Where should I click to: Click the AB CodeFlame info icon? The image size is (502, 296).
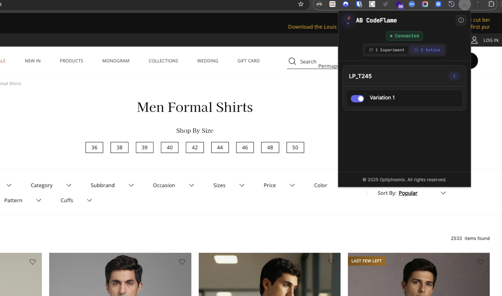click(461, 20)
